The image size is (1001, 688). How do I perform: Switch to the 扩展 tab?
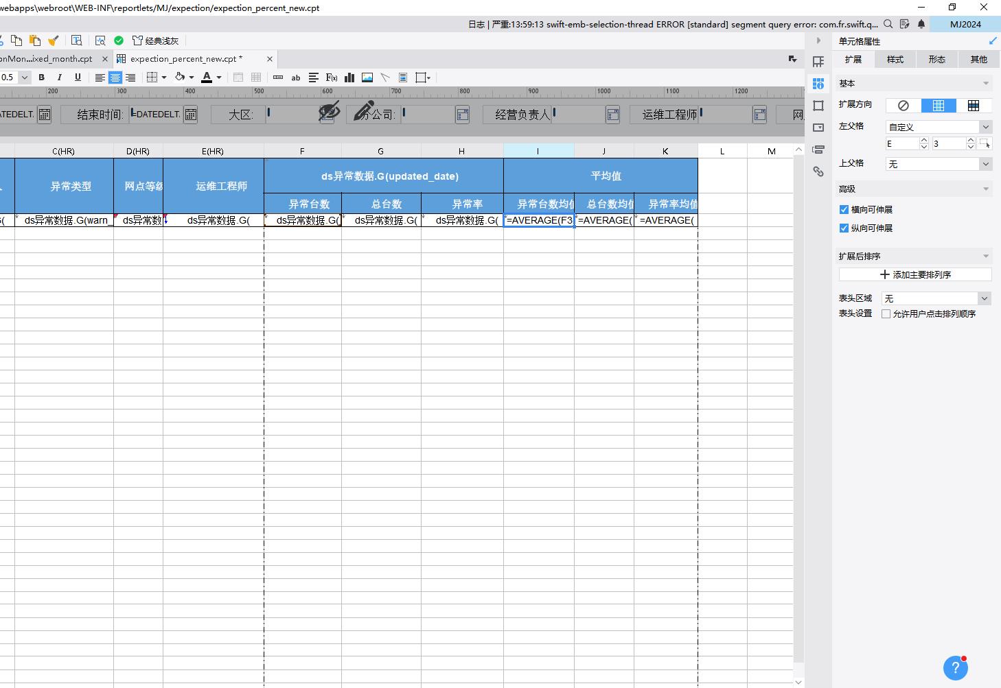click(853, 60)
